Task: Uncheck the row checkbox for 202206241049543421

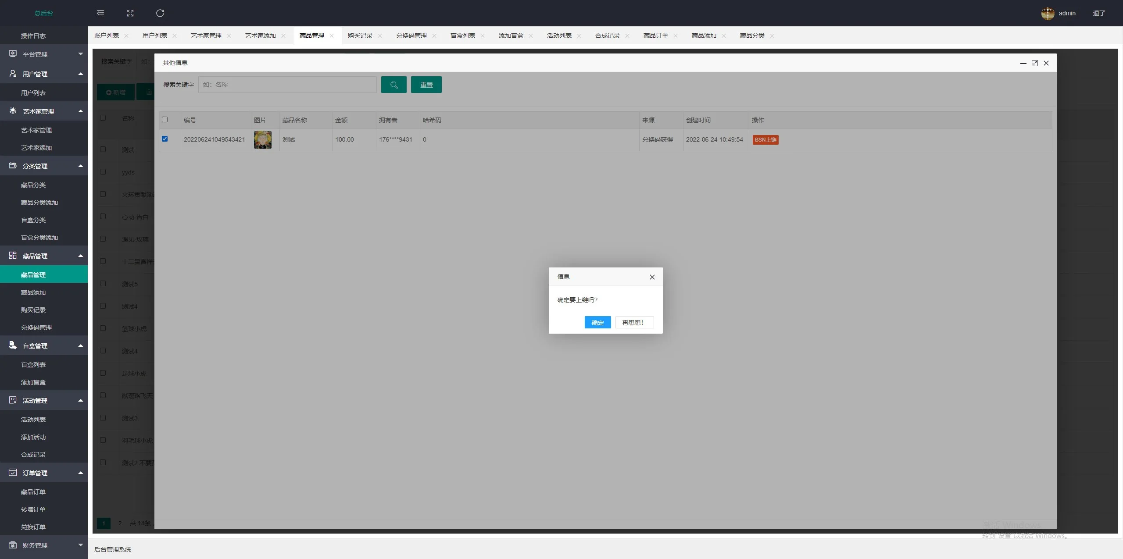Action: point(165,139)
